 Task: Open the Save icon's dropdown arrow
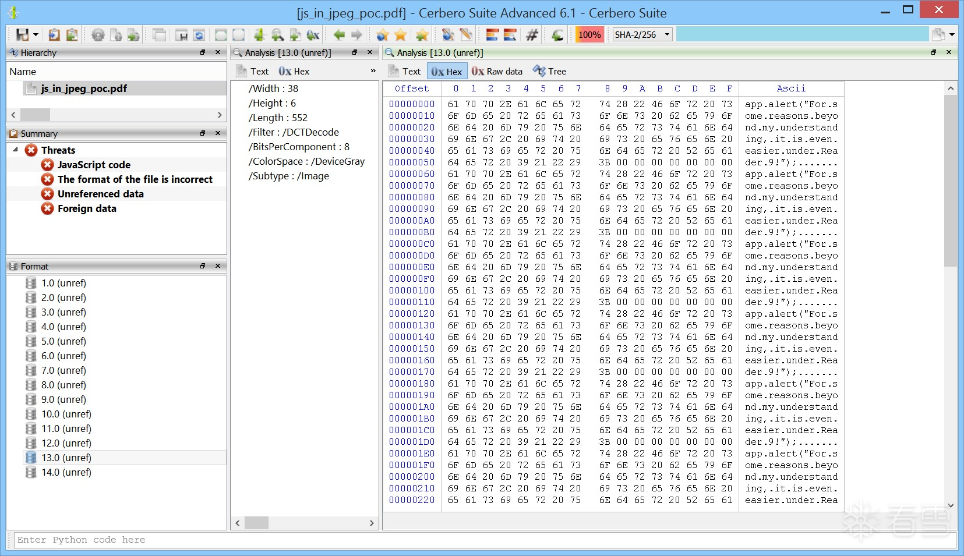point(36,35)
